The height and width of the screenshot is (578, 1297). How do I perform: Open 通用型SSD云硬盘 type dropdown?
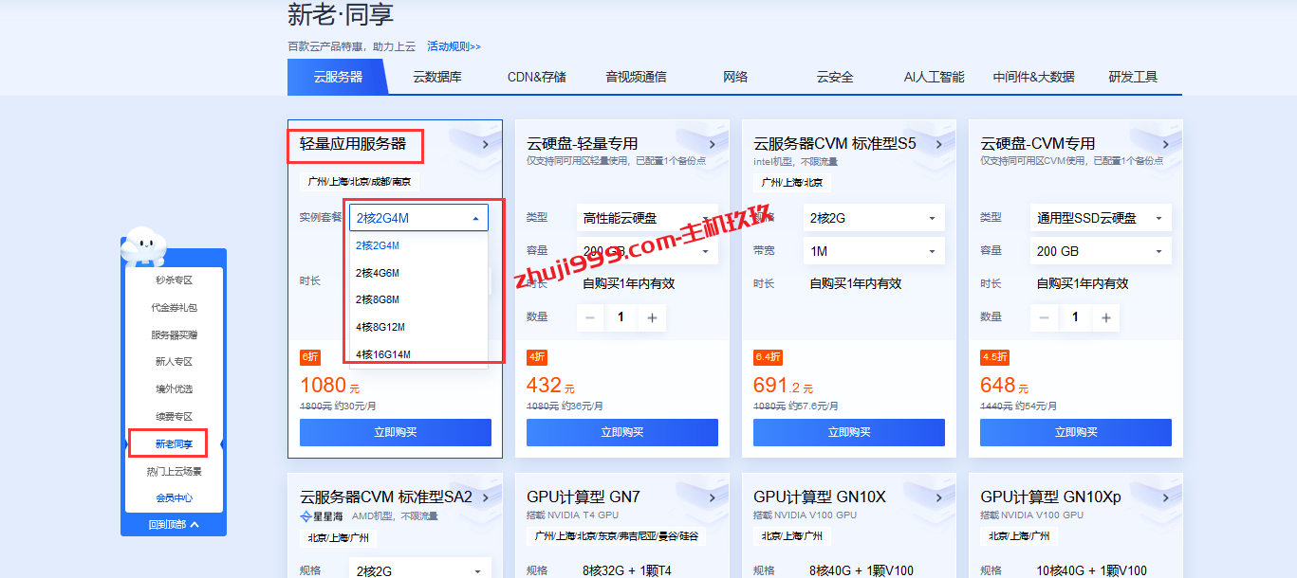(1101, 218)
